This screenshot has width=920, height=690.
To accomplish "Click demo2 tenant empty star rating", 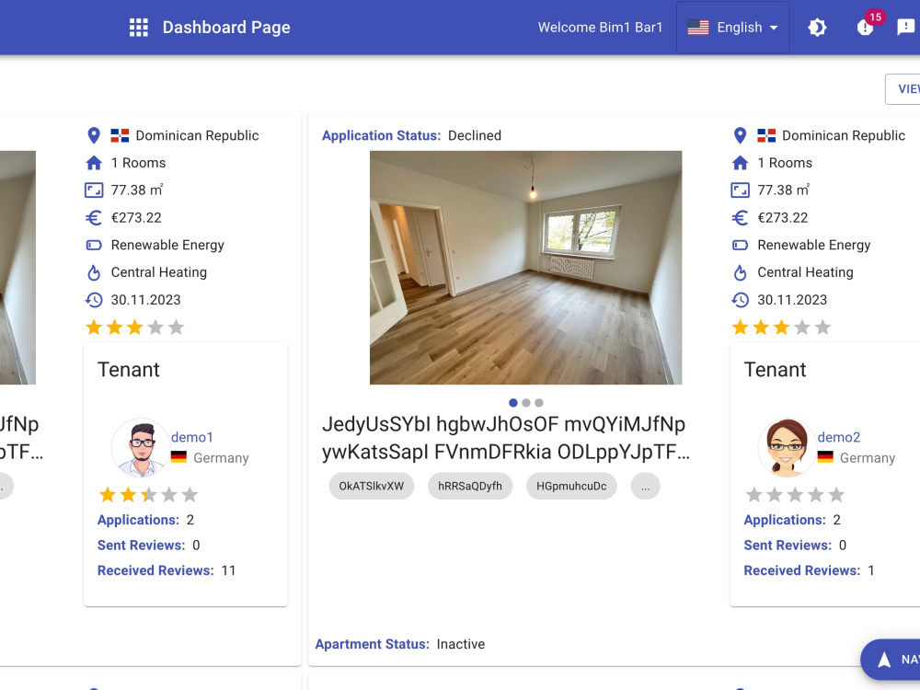I will coord(795,495).
